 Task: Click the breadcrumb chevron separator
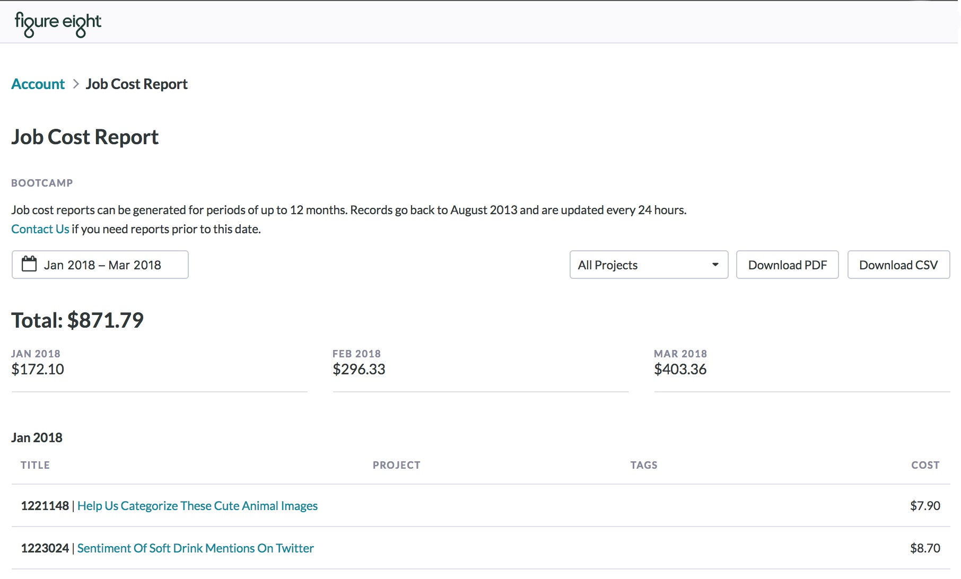(76, 84)
